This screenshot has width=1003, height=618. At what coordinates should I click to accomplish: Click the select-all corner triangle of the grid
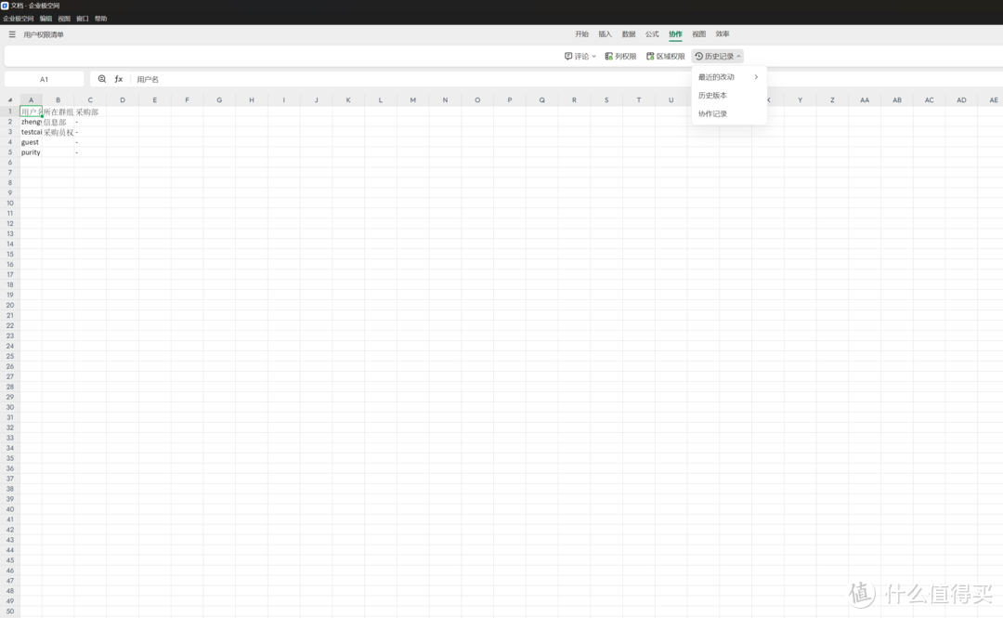click(x=10, y=100)
